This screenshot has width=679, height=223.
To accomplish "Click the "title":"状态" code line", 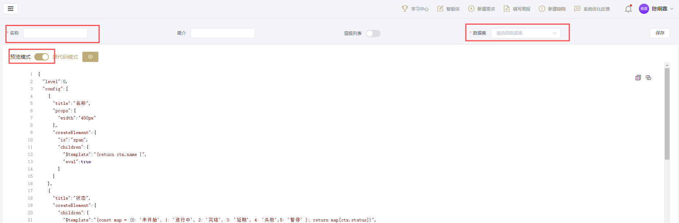I will (x=71, y=198).
